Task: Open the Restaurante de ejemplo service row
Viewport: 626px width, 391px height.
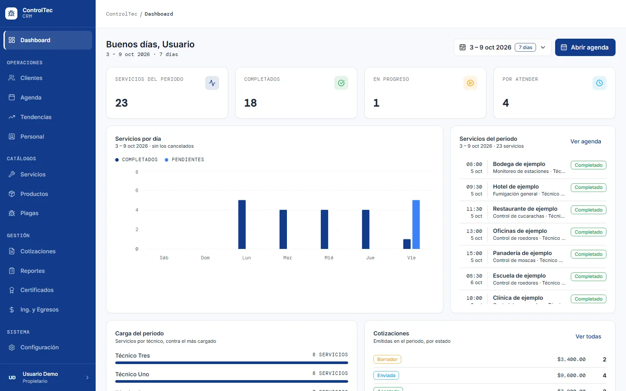Action: 533,212
